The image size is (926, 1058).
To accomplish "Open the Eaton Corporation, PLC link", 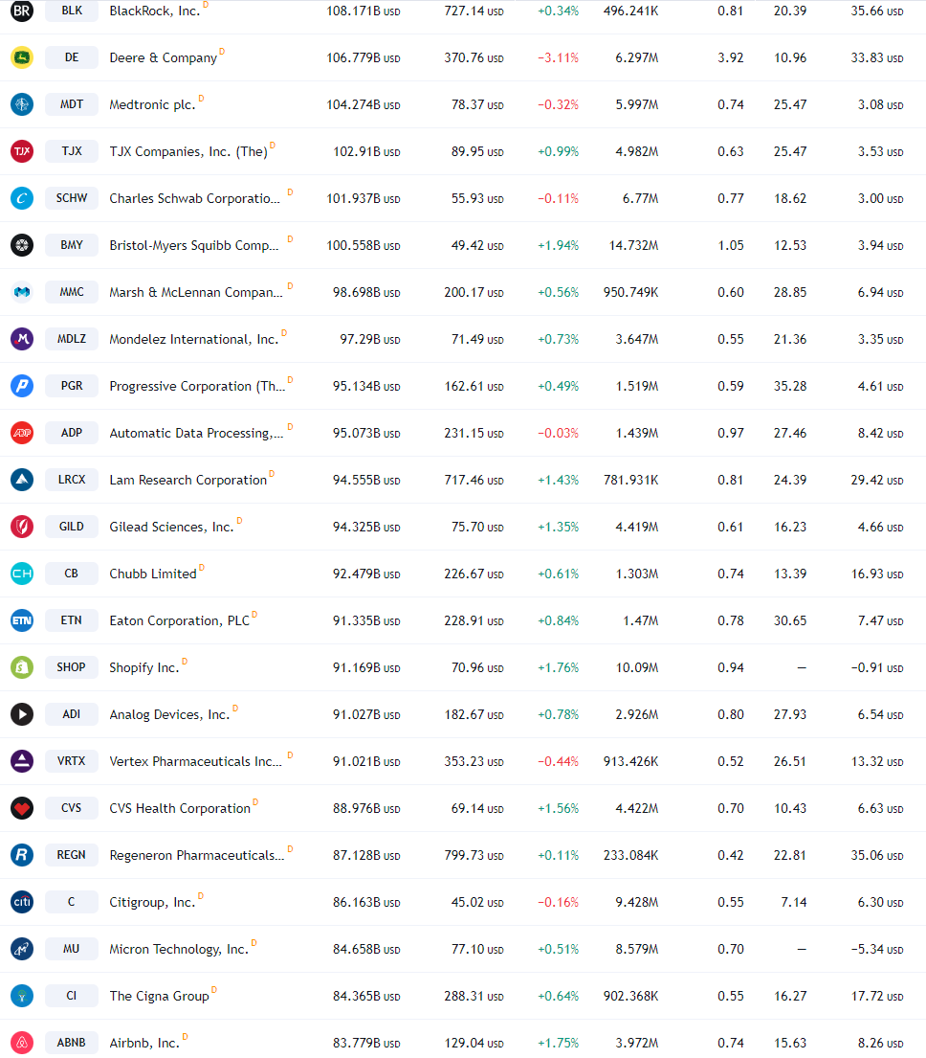I will pyautogui.click(x=179, y=620).
